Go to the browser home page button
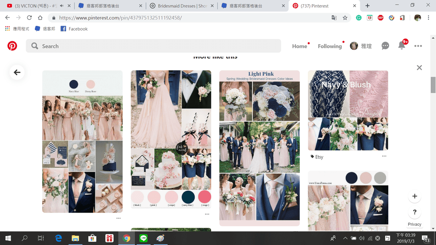The image size is (436, 245). click(x=40, y=18)
